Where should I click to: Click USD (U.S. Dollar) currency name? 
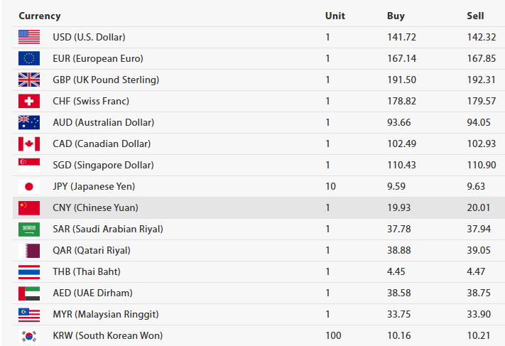point(94,37)
